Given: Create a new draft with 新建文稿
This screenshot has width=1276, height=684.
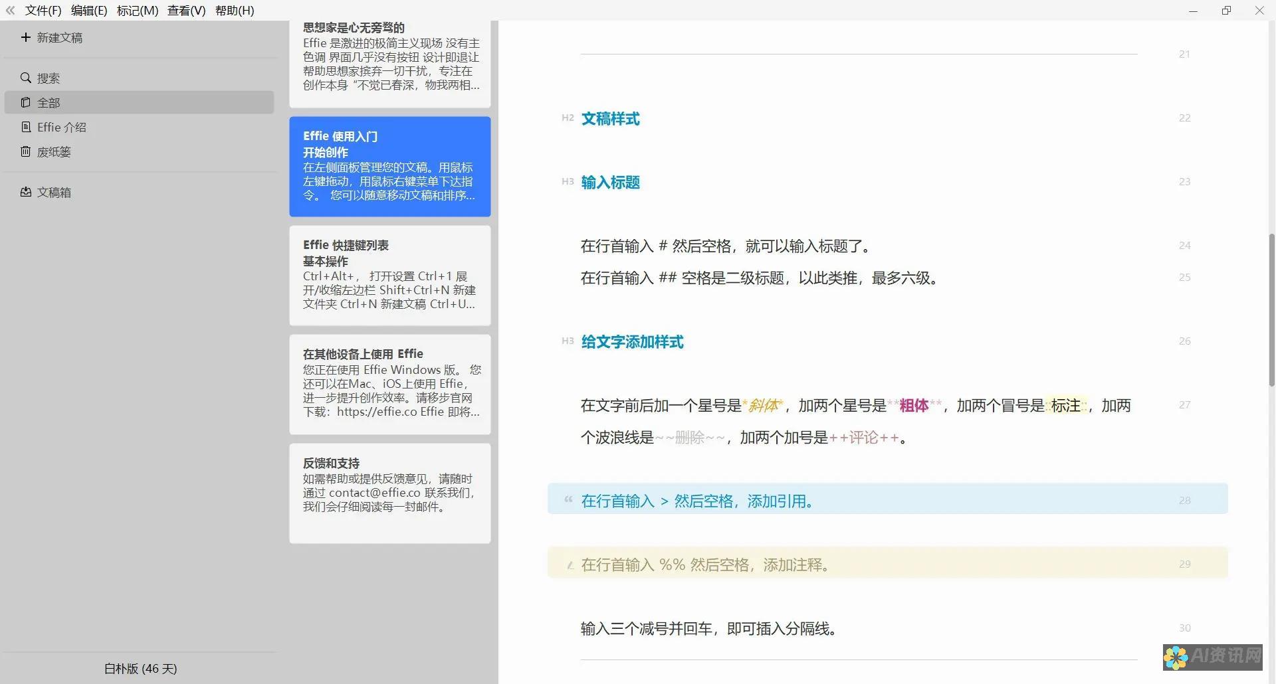Looking at the screenshot, I should point(60,38).
